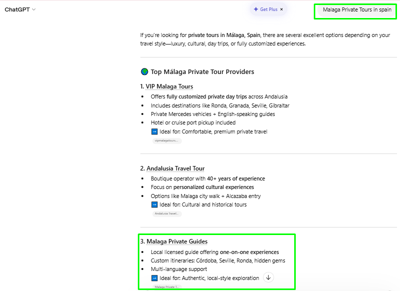Click the 'Malaga Private Tours in spain' message bubble
The image size is (400, 291).
point(356,10)
